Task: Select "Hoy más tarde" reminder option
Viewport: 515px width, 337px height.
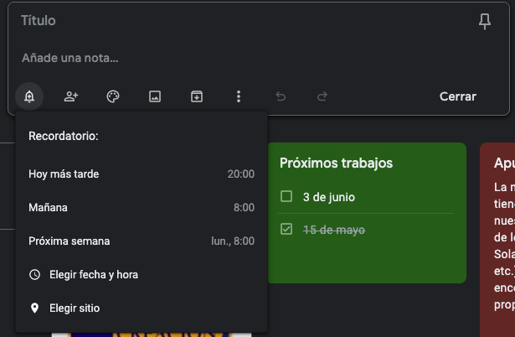Action: pos(141,174)
